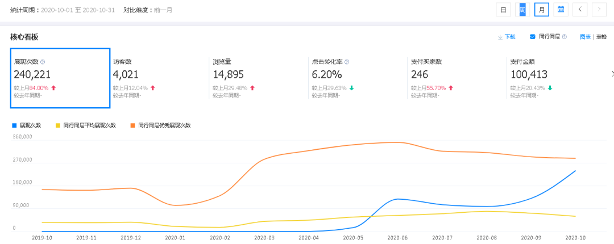Toggle orange 同行同层优秀展现次数 legend series
The height and width of the screenshot is (244, 614).
133,125
